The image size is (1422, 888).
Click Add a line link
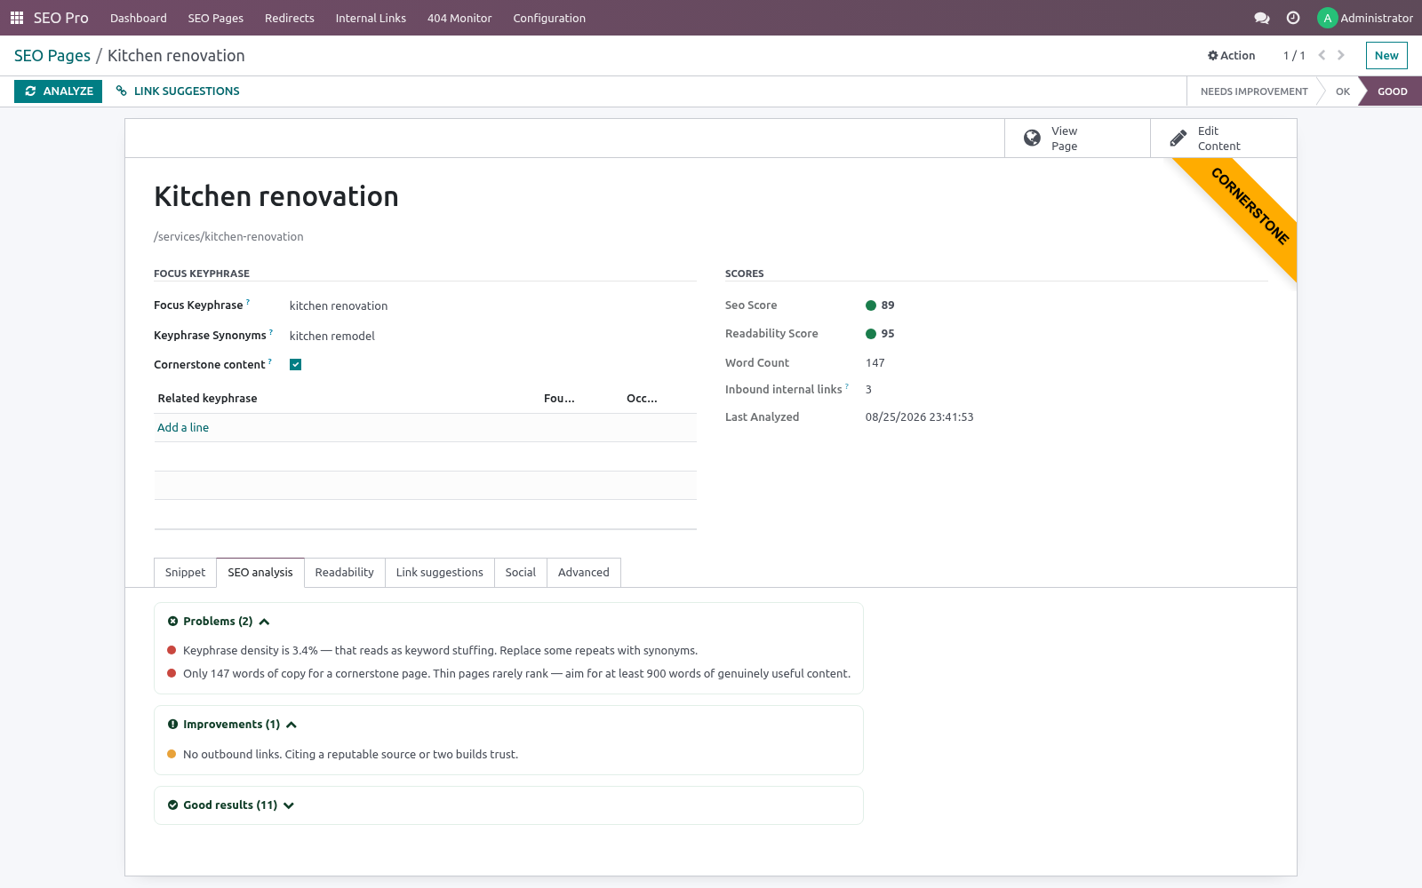pyautogui.click(x=183, y=428)
